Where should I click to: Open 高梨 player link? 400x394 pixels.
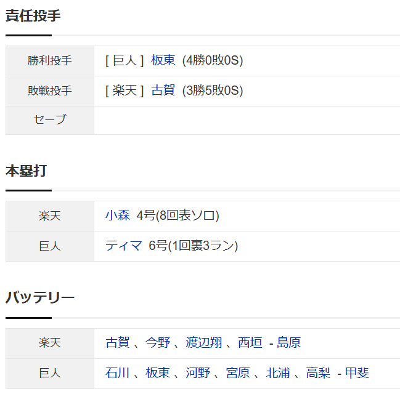[x=318, y=373]
